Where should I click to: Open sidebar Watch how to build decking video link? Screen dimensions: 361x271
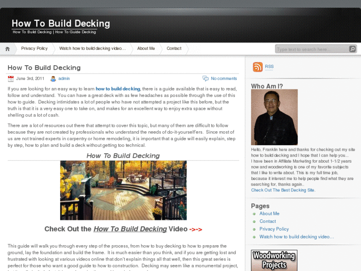pos(296,237)
